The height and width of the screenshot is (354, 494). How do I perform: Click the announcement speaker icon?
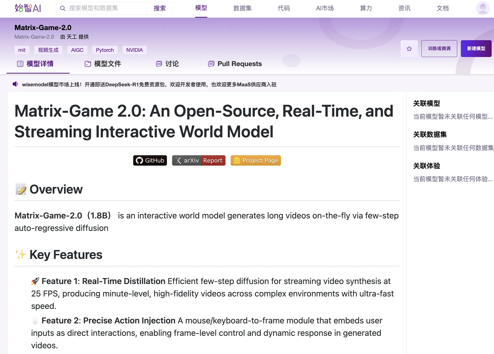[15, 84]
